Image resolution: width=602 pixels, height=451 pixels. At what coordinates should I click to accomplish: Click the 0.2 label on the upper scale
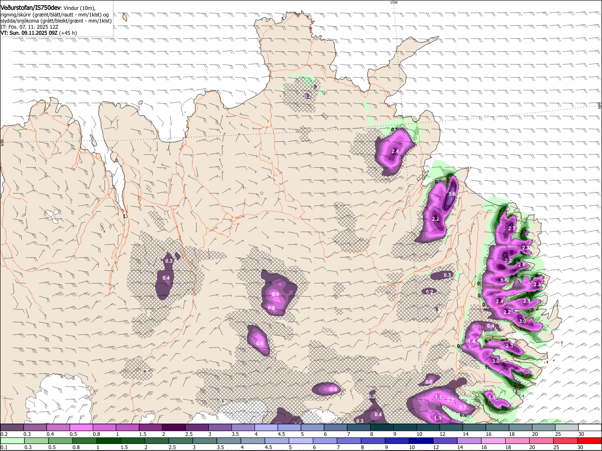(4, 434)
